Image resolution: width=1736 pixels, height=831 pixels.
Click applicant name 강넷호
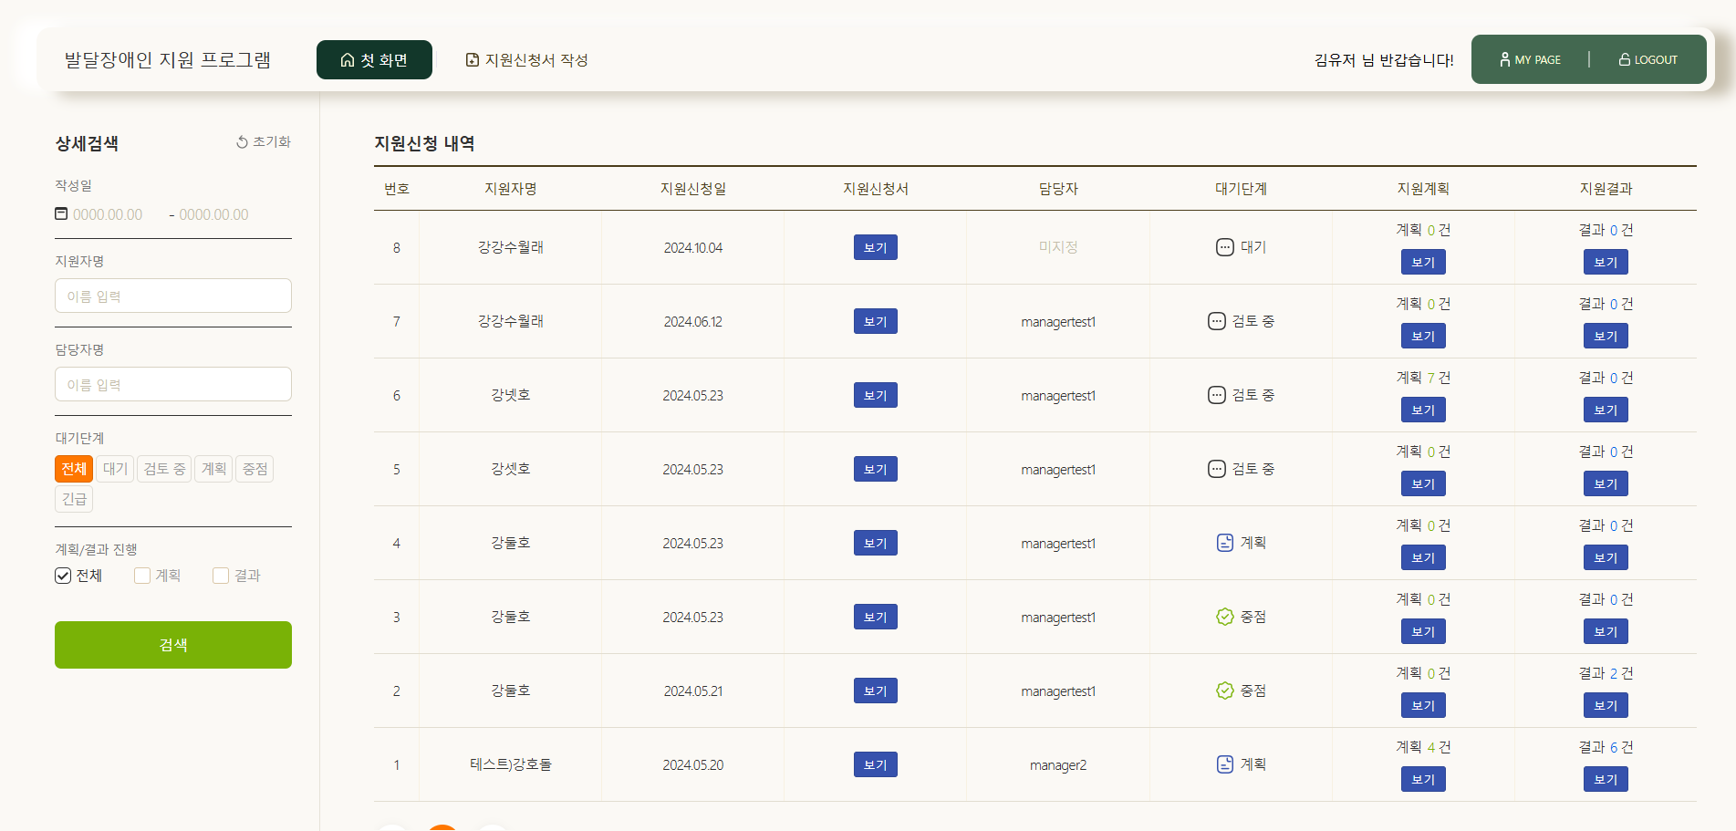coord(511,395)
